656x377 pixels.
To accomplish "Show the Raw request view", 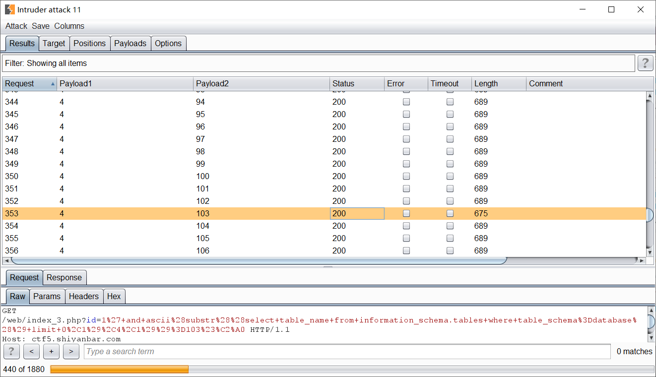I will 17,296.
